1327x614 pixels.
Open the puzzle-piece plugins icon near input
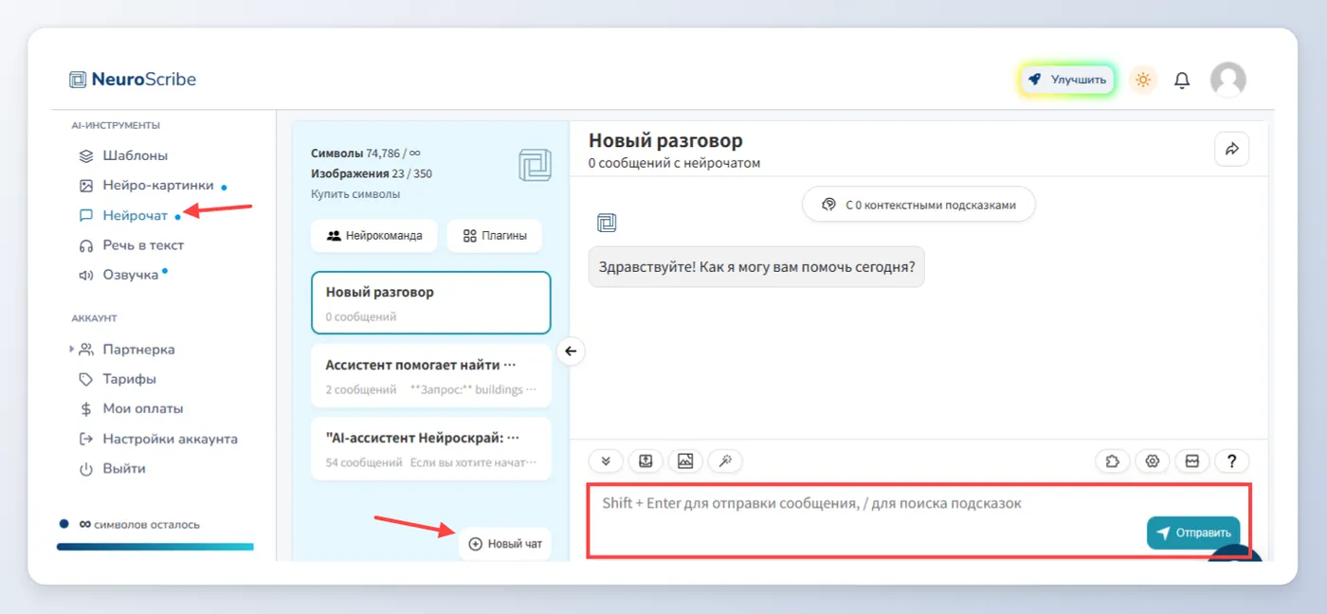[1113, 461]
